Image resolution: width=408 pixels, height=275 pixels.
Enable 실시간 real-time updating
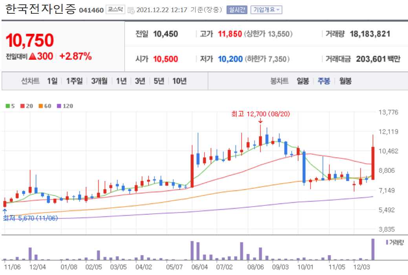(236, 9)
